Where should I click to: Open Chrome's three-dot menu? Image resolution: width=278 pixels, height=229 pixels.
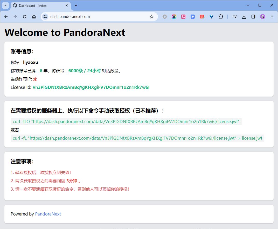point(272,17)
